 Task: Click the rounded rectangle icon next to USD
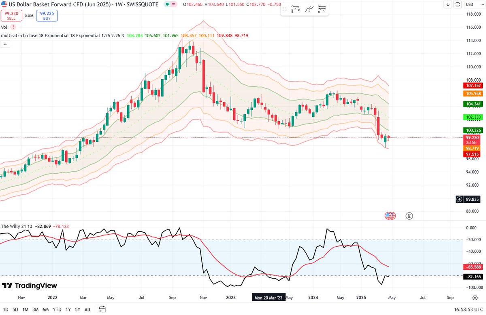(458, 4)
